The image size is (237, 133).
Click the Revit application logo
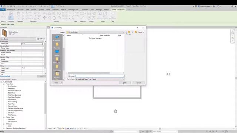[1, 6]
